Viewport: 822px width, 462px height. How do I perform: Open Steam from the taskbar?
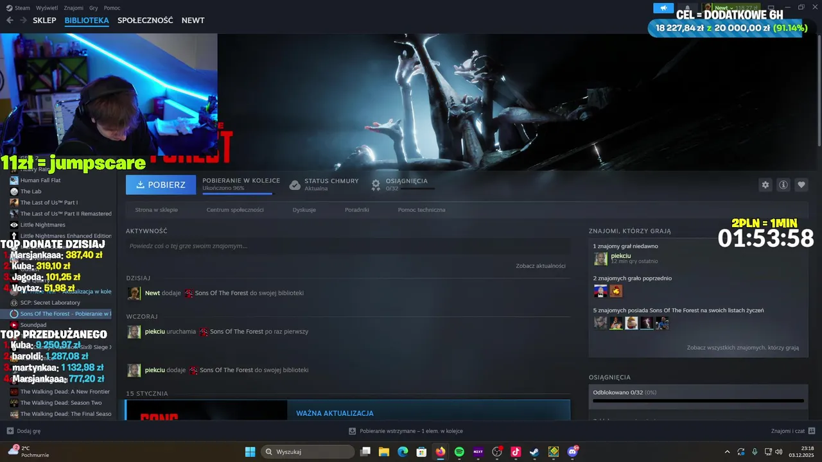(x=534, y=452)
